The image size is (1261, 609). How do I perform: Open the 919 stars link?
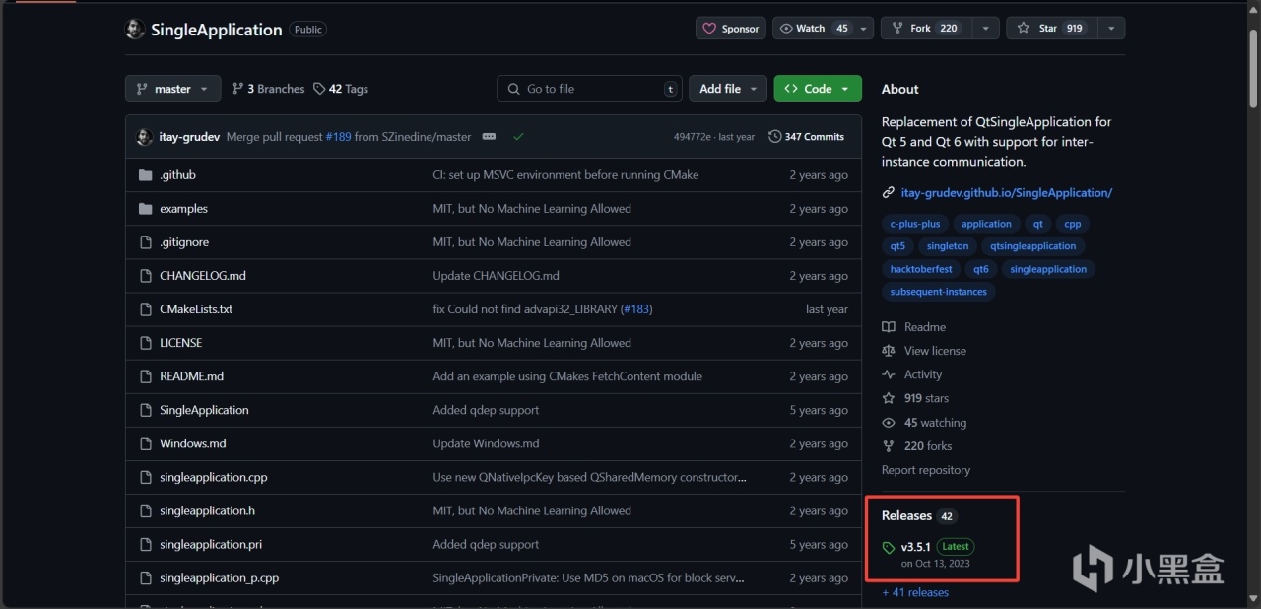[x=915, y=398]
